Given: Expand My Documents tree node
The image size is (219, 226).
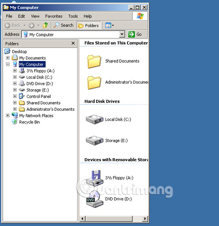Looking at the screenshot, I should 8,58.
